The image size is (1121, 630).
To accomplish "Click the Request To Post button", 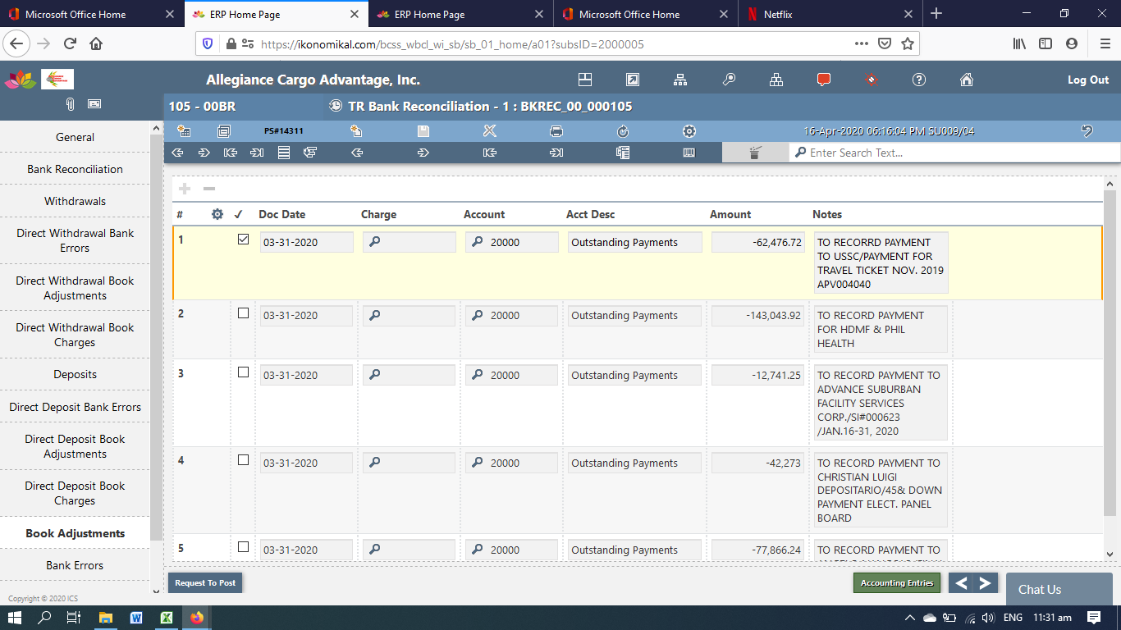I will (x=205, y=582).
